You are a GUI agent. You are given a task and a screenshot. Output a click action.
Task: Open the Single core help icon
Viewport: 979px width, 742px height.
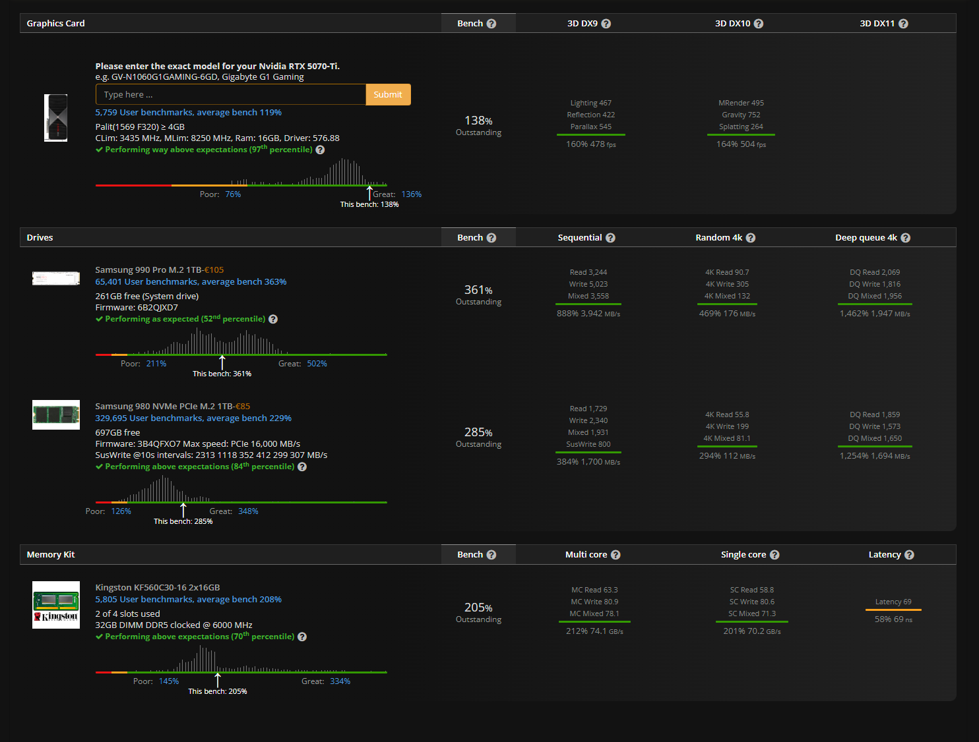[774, 555]
